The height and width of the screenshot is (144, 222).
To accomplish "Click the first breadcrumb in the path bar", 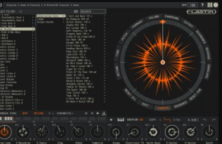I will (16, 5).
